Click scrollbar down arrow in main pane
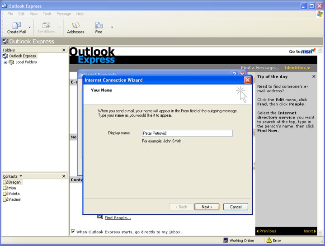 tap(320, 232)
